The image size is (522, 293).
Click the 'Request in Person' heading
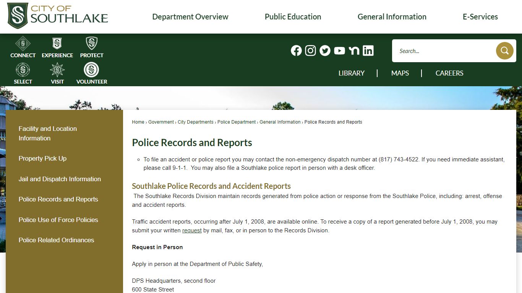click(x=157, y=247)
